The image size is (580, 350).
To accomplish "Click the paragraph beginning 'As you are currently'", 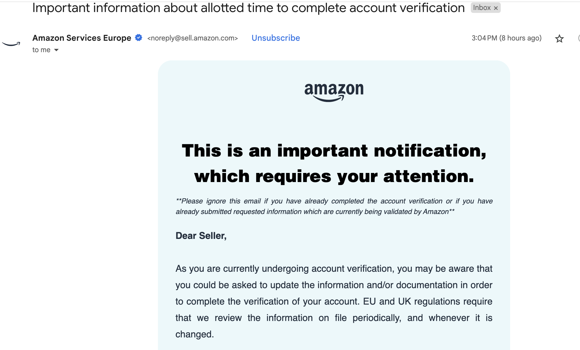I will [334, 301].
